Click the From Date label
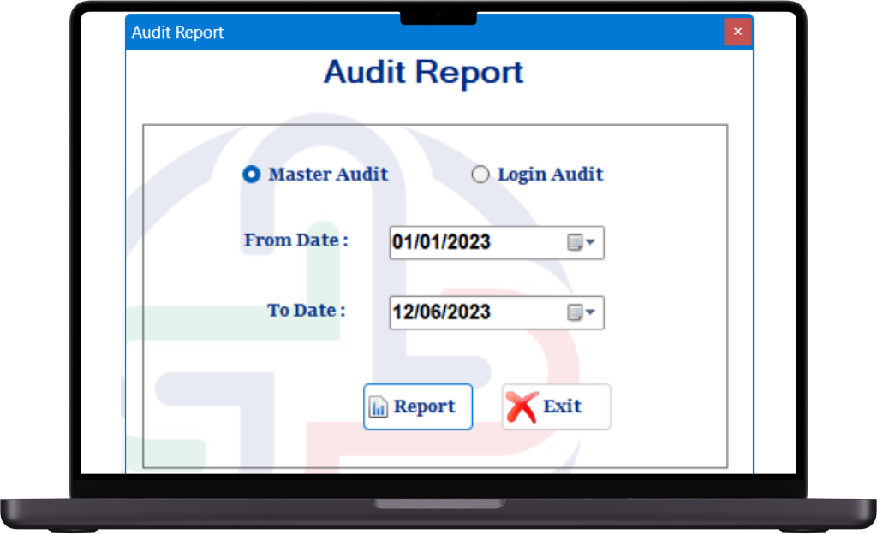Image resolution: width=877 pixels, height=534 pixels. 295,240
